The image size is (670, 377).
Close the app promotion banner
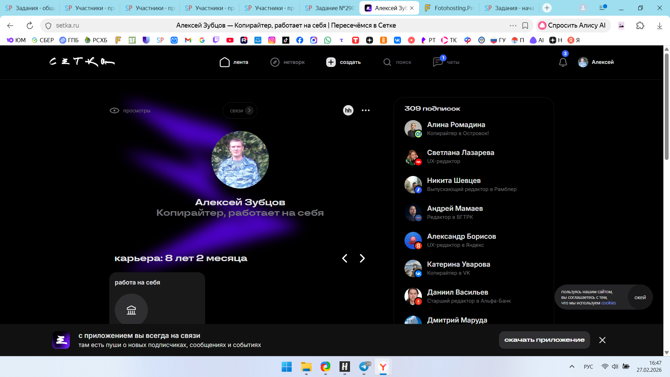point(602,340)
